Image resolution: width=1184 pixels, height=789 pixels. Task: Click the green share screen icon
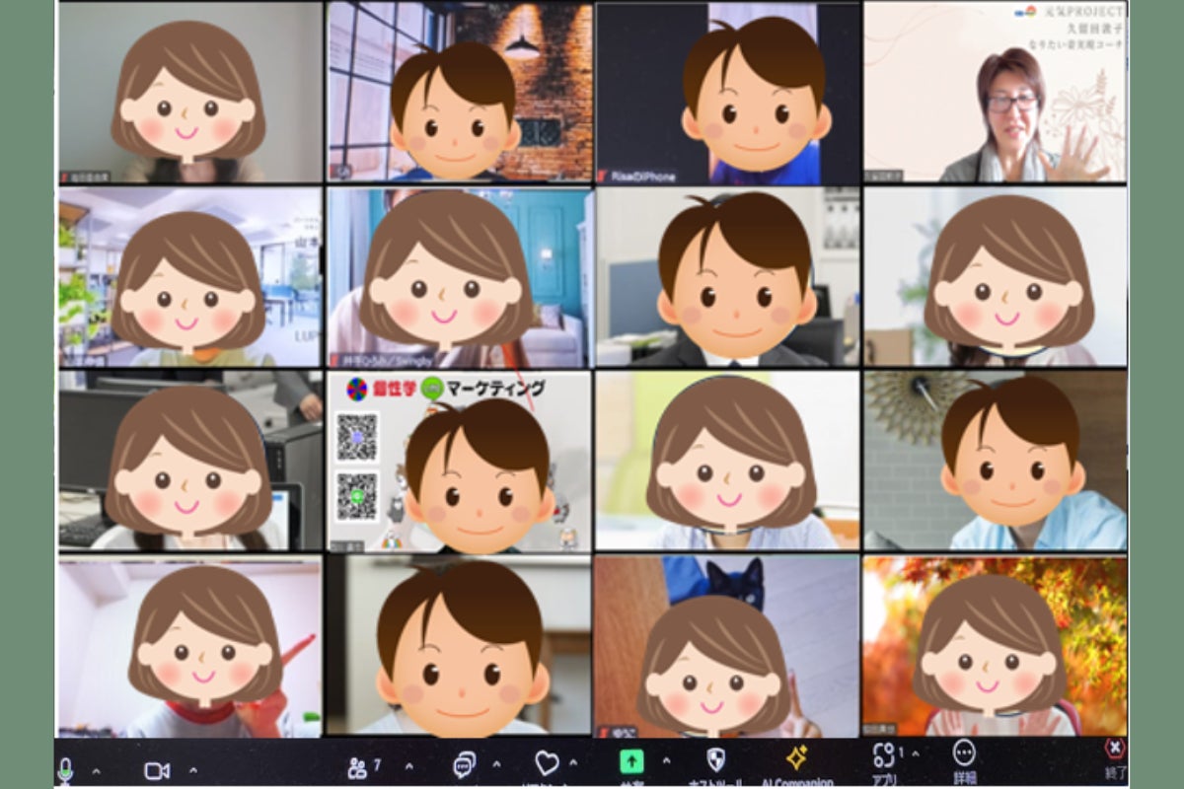(x=631, y=761)
